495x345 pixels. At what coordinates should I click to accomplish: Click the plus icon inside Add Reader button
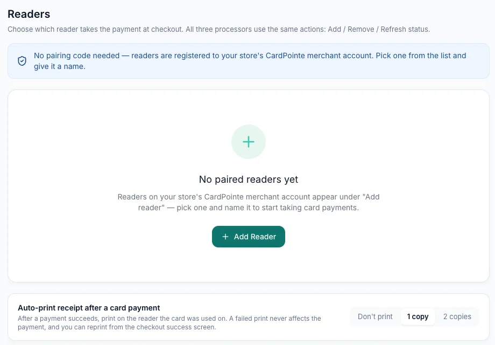(x=225, y=237)
